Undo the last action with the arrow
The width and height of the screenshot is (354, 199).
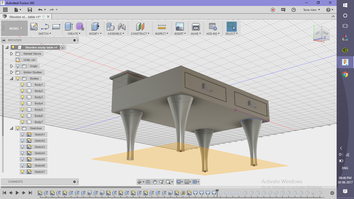40,10
